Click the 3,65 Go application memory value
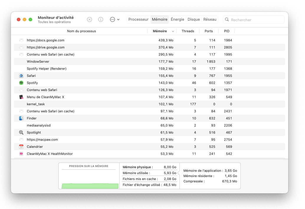The width and height of the screenshot is (305, 209). pyautogui.click(x=231, y=171)
